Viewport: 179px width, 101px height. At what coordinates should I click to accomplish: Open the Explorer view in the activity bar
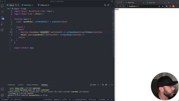tap(2, 6)
